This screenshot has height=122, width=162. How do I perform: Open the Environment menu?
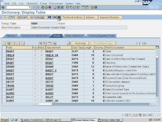point(56,3)
